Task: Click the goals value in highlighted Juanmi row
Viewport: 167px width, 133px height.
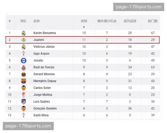Action: click(84, 40)
